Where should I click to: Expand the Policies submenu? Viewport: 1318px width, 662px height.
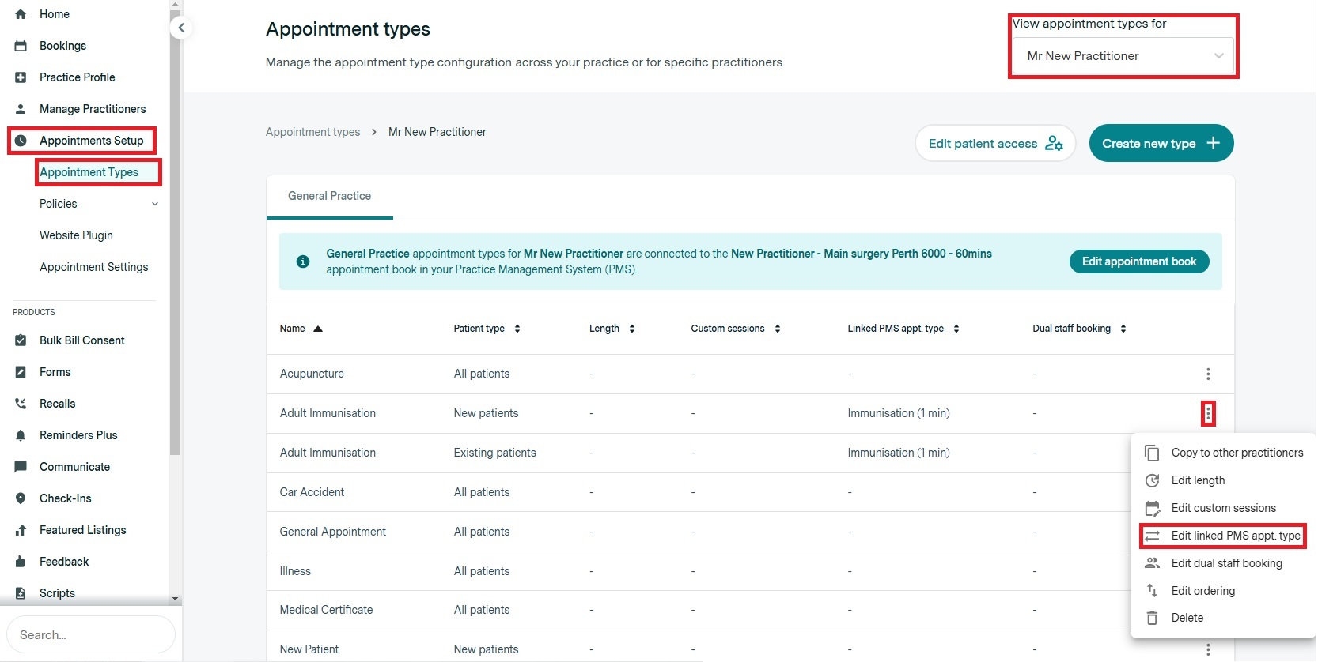(x=155, y=204)
